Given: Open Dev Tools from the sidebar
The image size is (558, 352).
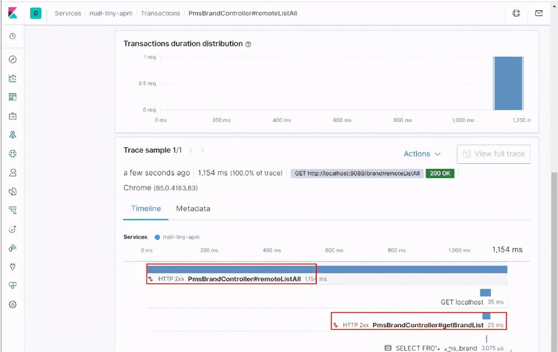Looking at the screenshot, I should pos(12,267).
